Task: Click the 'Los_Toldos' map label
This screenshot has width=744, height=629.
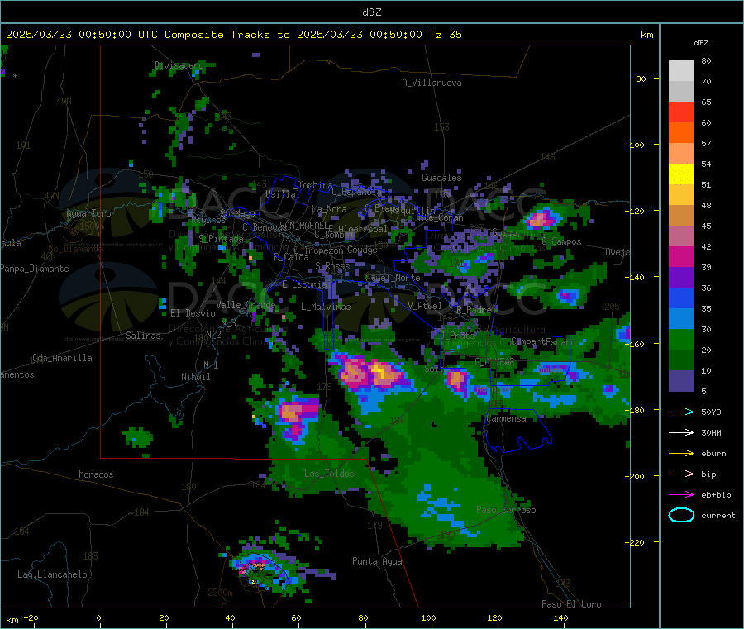Action: [329, 474]
